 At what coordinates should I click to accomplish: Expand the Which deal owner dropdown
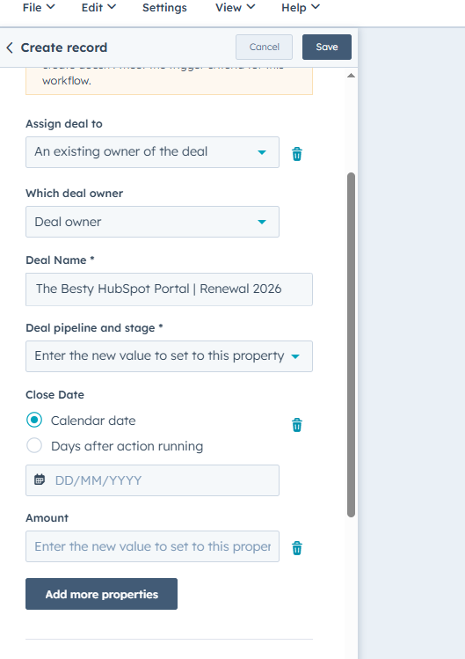pos(152,222)
